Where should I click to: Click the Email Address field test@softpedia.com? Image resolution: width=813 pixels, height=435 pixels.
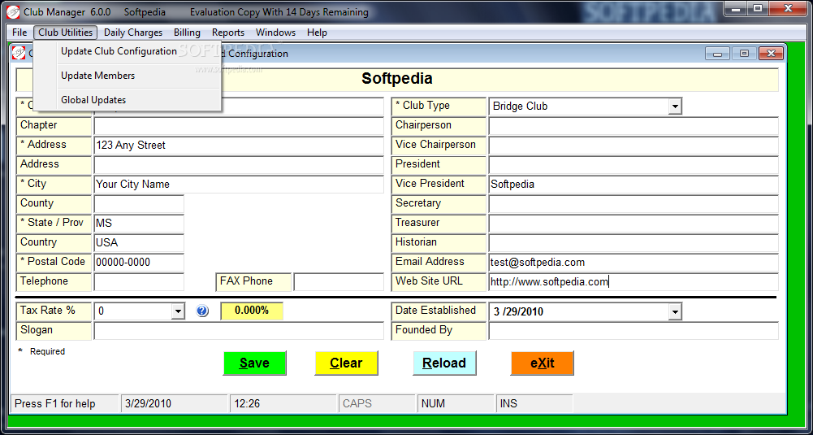[634, 262]
